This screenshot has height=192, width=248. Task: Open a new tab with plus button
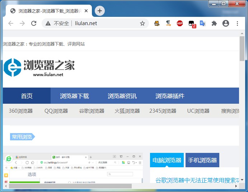100,11
